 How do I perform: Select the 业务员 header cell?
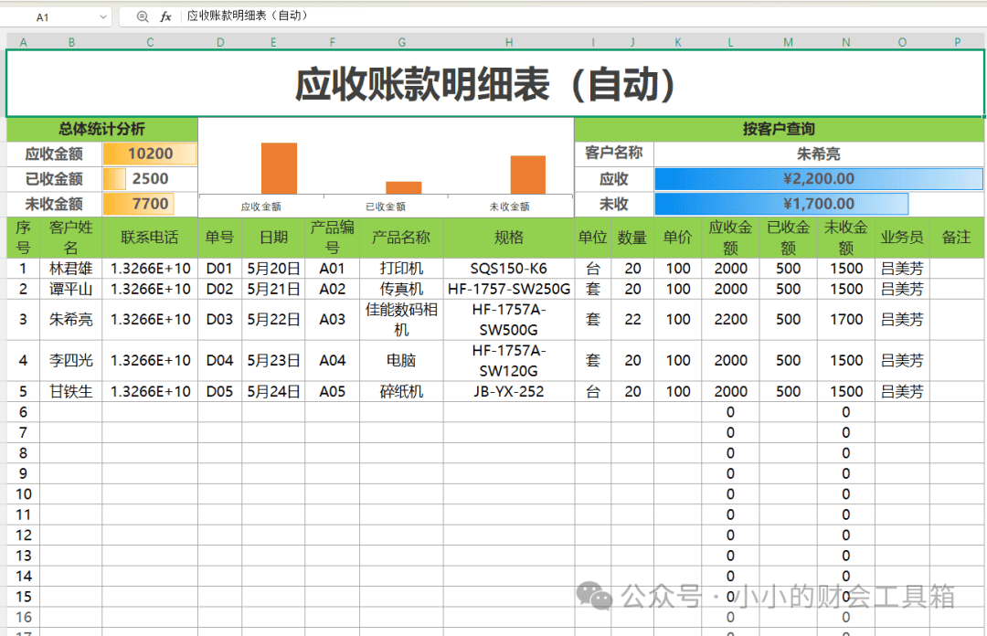(x=902, y=238)
